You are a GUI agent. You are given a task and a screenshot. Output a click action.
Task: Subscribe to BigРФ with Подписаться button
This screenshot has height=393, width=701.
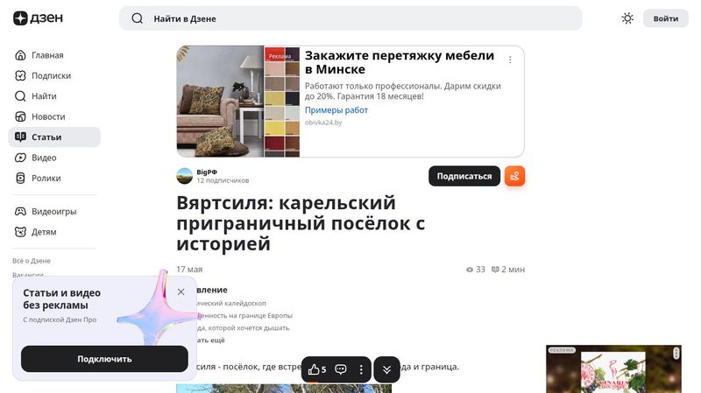[x=464, y=176]
